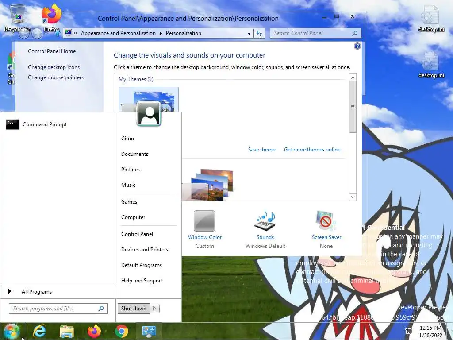Screen dimensions: 453x340
Task: Click the Command Prompt icon in Start menu
Action: point(12,124)
